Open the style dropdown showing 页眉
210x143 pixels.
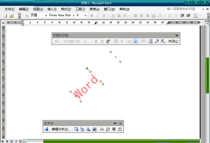point(46,16)
